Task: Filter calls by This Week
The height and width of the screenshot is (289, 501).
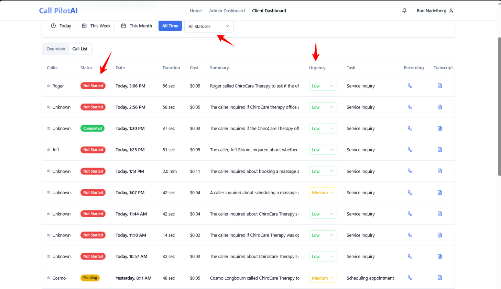Action: (x=97, y=26)
